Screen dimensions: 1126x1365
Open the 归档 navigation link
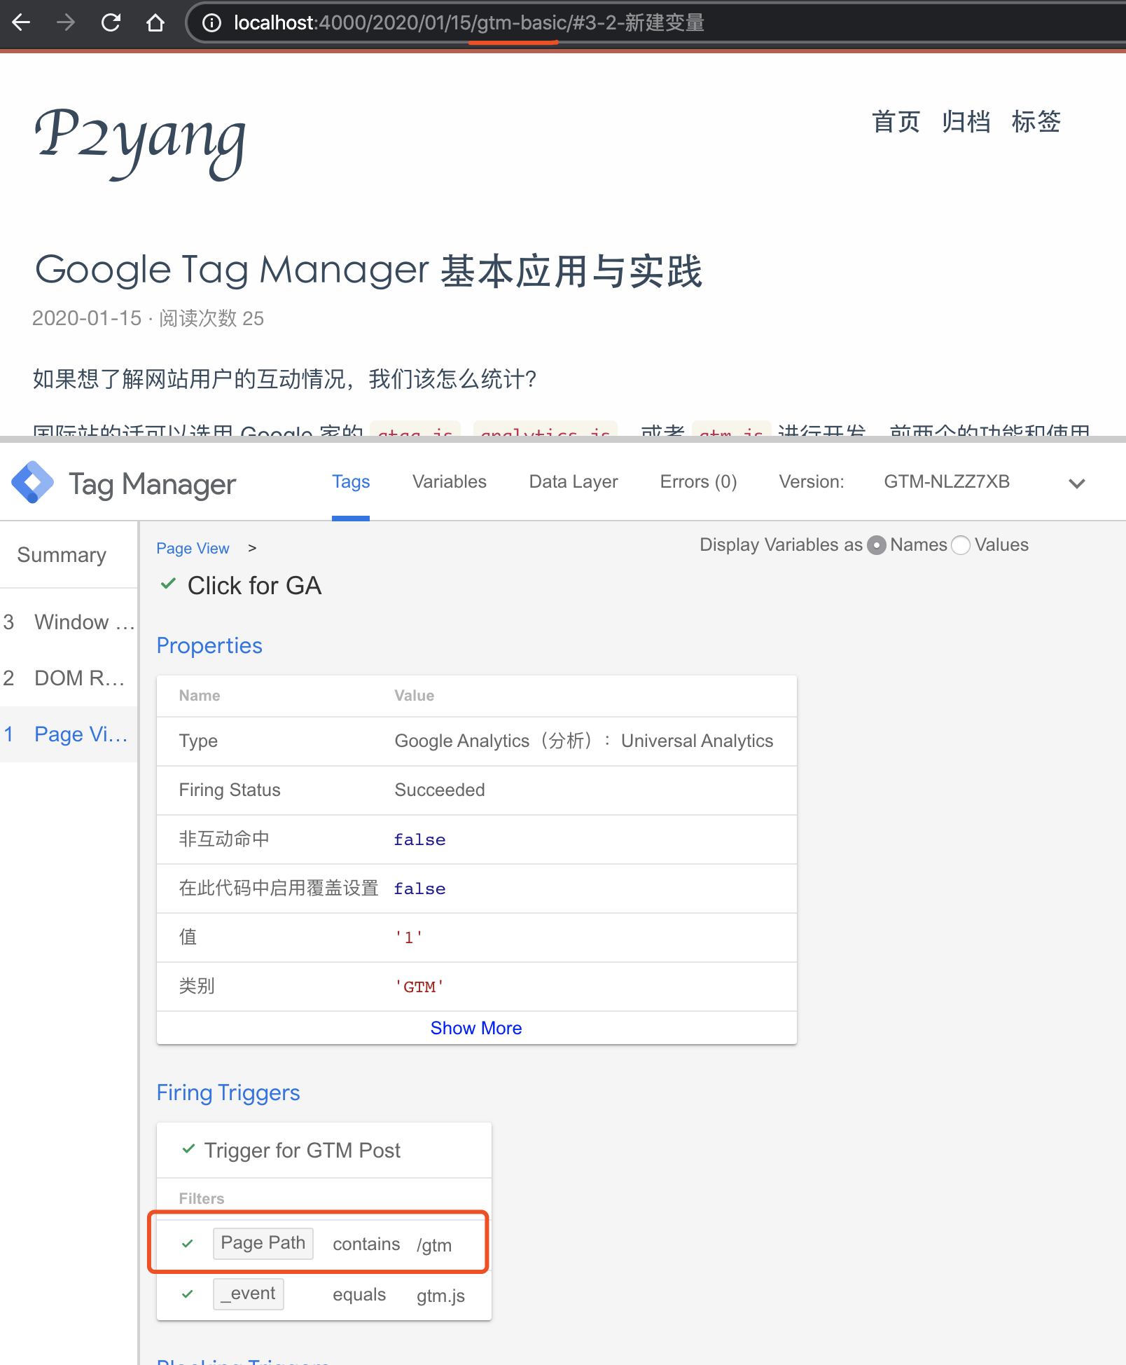pyautogui.click(x=966, y=122)
